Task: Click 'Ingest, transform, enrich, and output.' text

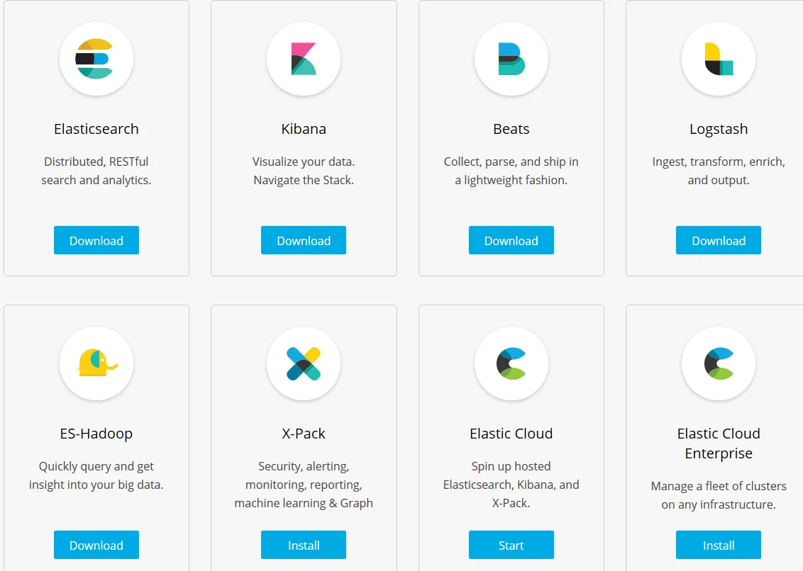Action: (719, 171)
